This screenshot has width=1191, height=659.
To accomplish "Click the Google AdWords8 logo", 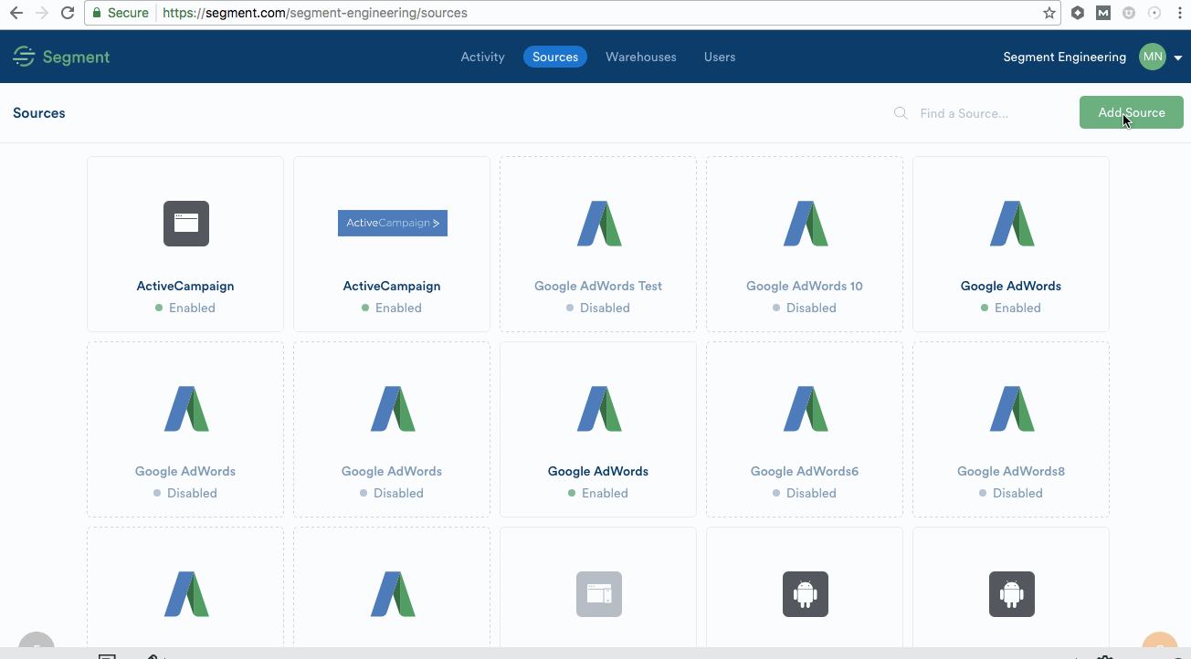I will pyautogui.click(x=1012, y=409).
